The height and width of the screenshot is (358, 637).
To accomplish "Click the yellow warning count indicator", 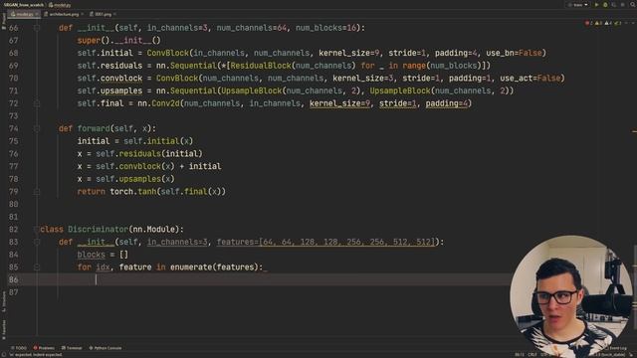I will point(598,23).
